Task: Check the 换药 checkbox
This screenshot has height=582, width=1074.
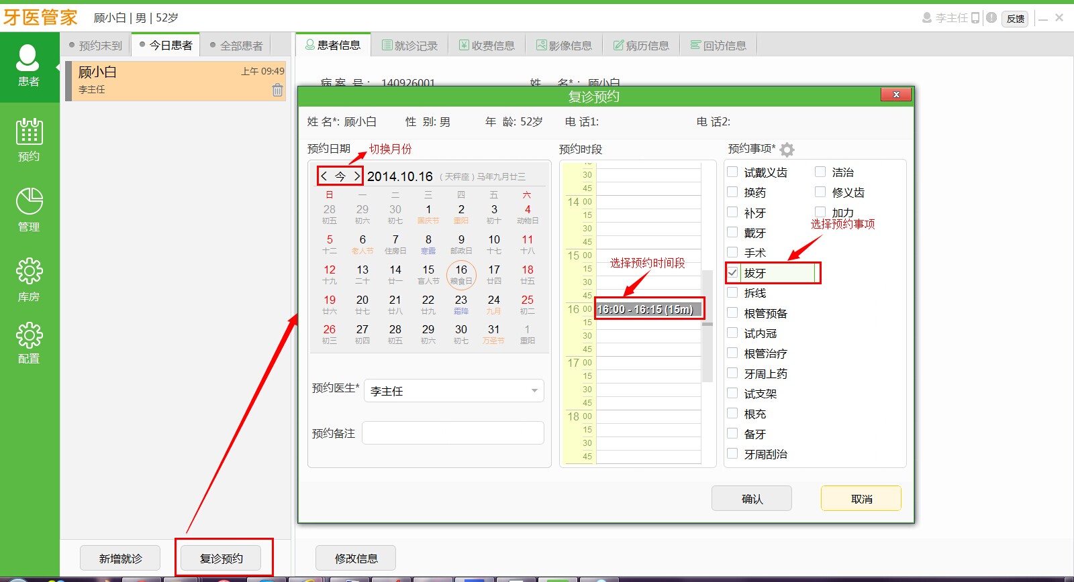Action: (732, 192)
